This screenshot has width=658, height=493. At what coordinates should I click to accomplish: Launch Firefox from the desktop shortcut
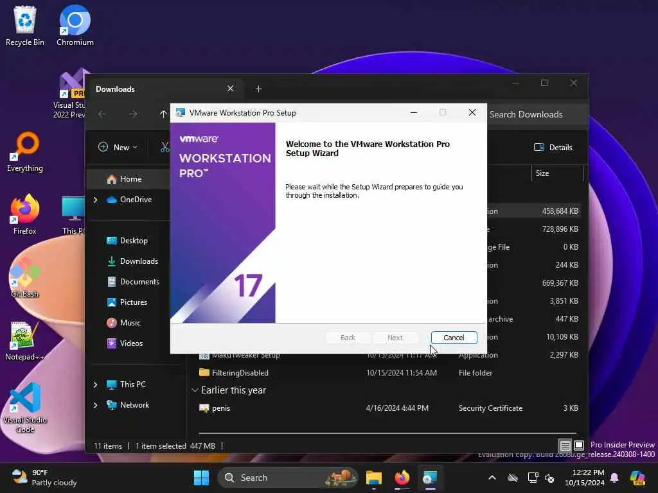point(25,214)
